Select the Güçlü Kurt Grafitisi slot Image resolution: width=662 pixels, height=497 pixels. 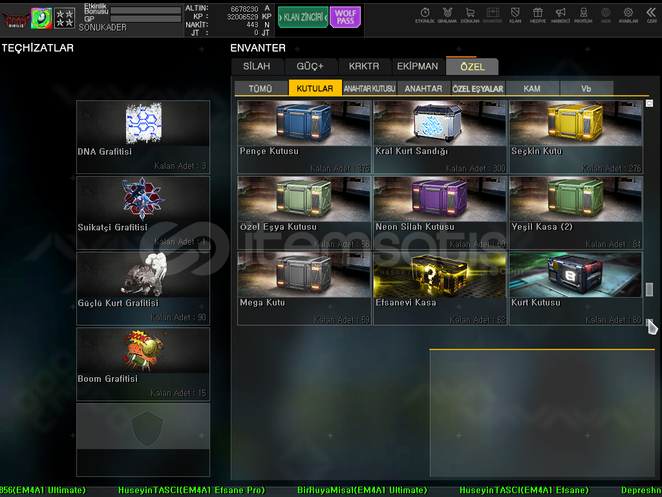pos(143,289)
